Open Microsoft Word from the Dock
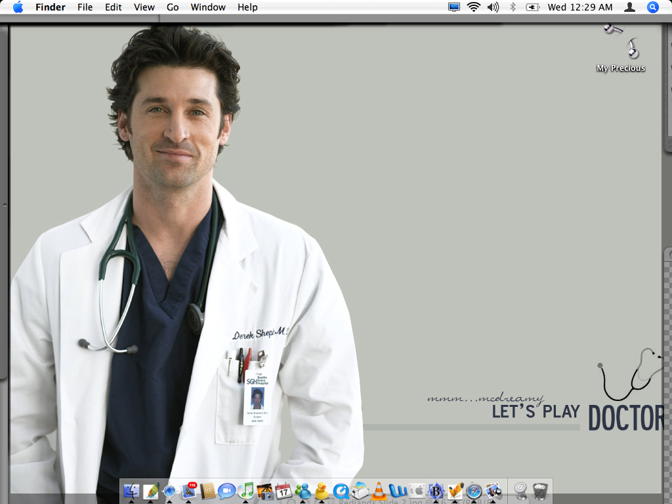Viewport: 672px width, 504px height. pyautogui.click(x=398, y=491)
